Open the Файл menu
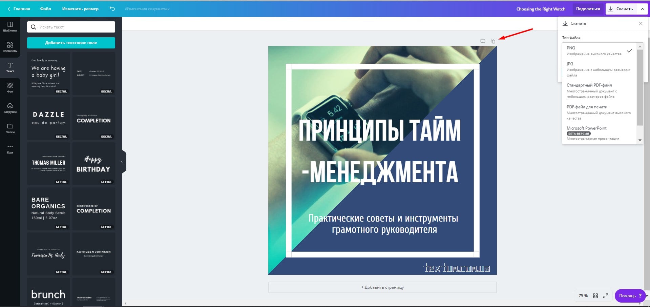The height and width of the screenshot is (307, 650). (x=45, y=9)
